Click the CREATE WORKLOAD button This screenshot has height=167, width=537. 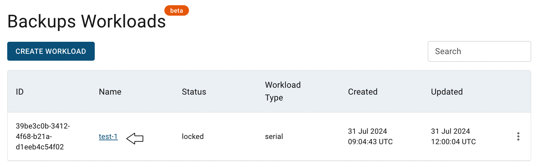tap(51, 51)
